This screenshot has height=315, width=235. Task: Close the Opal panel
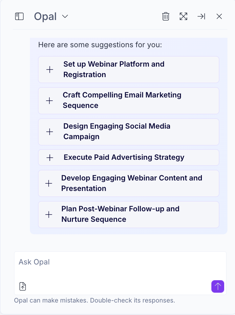point(219,16)
